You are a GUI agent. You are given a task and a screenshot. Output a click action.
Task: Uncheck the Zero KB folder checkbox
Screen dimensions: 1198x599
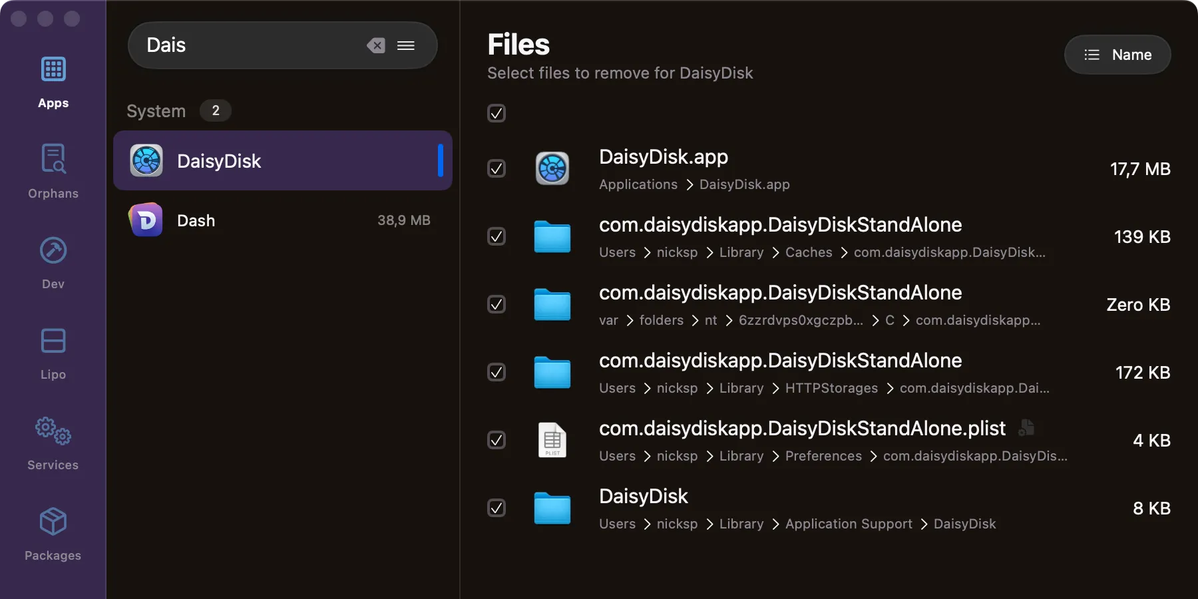tap(497, 304)
